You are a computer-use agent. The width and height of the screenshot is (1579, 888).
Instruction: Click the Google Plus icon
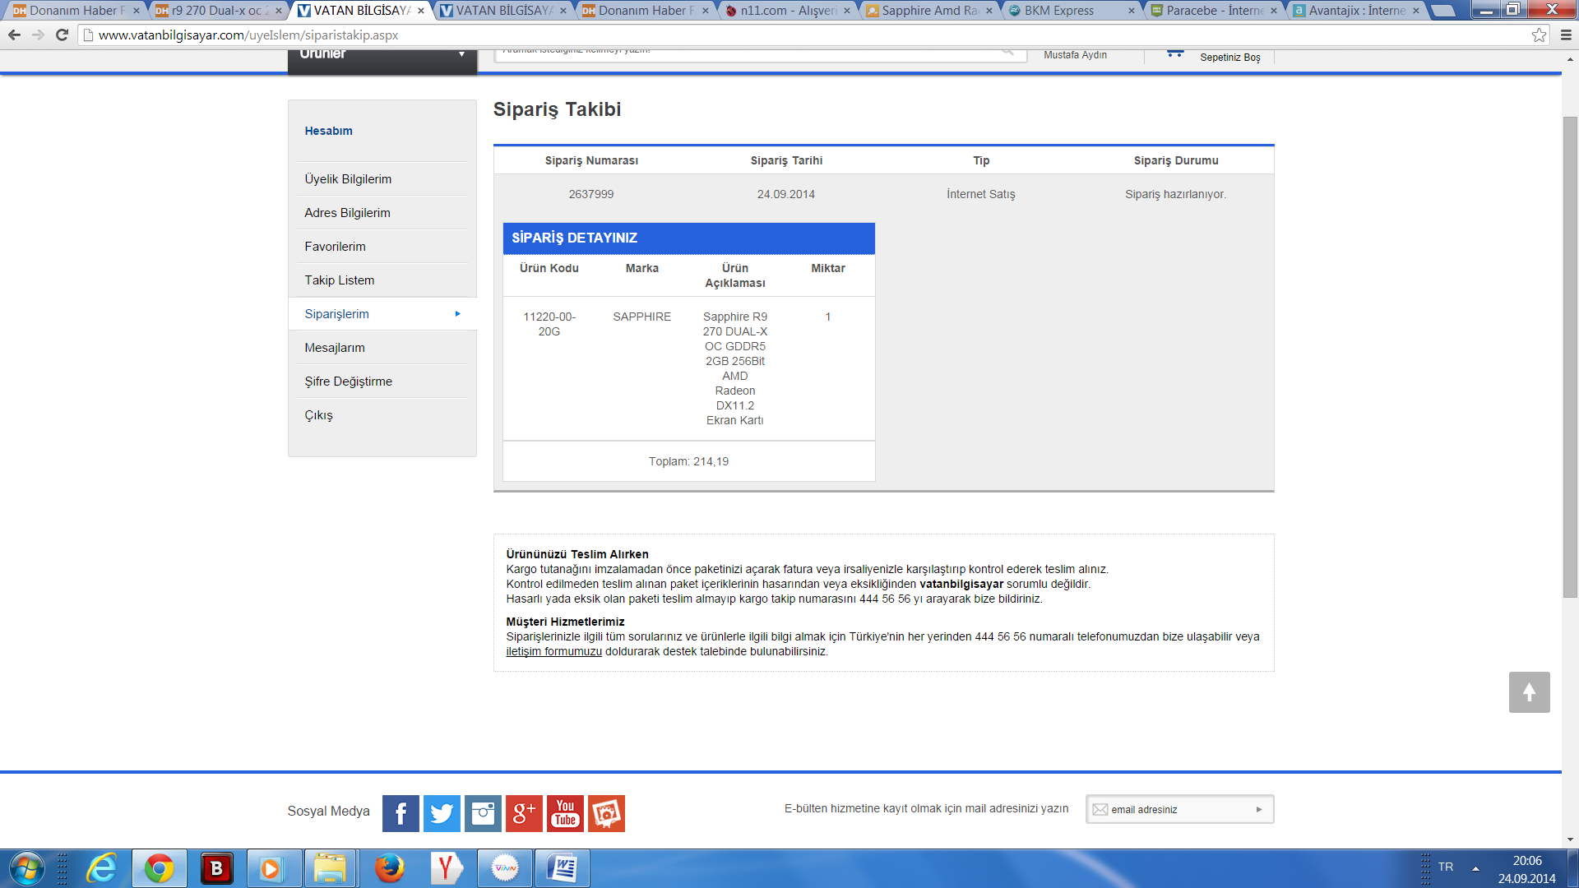click(x=524, y=813)
